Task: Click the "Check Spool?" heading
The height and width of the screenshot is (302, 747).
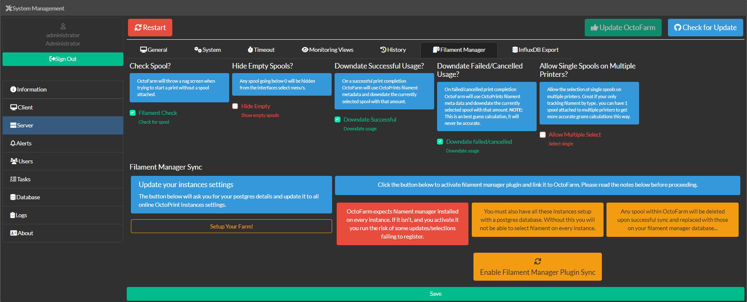Action: click(150, 66)
